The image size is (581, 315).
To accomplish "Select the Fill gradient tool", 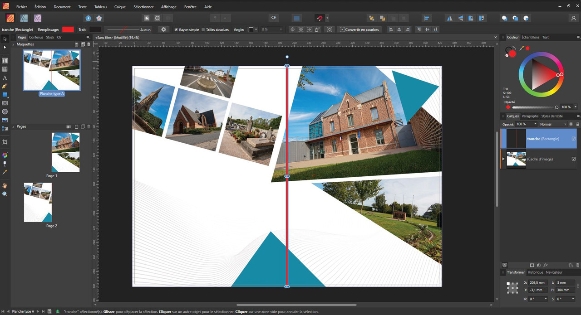I will coord(5,155).
